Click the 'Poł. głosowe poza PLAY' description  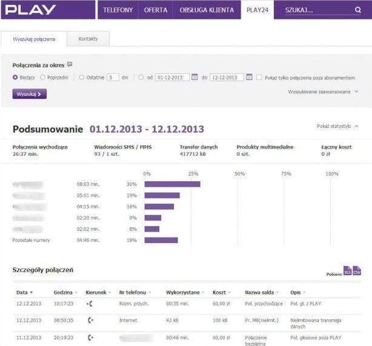pos(316,338)
